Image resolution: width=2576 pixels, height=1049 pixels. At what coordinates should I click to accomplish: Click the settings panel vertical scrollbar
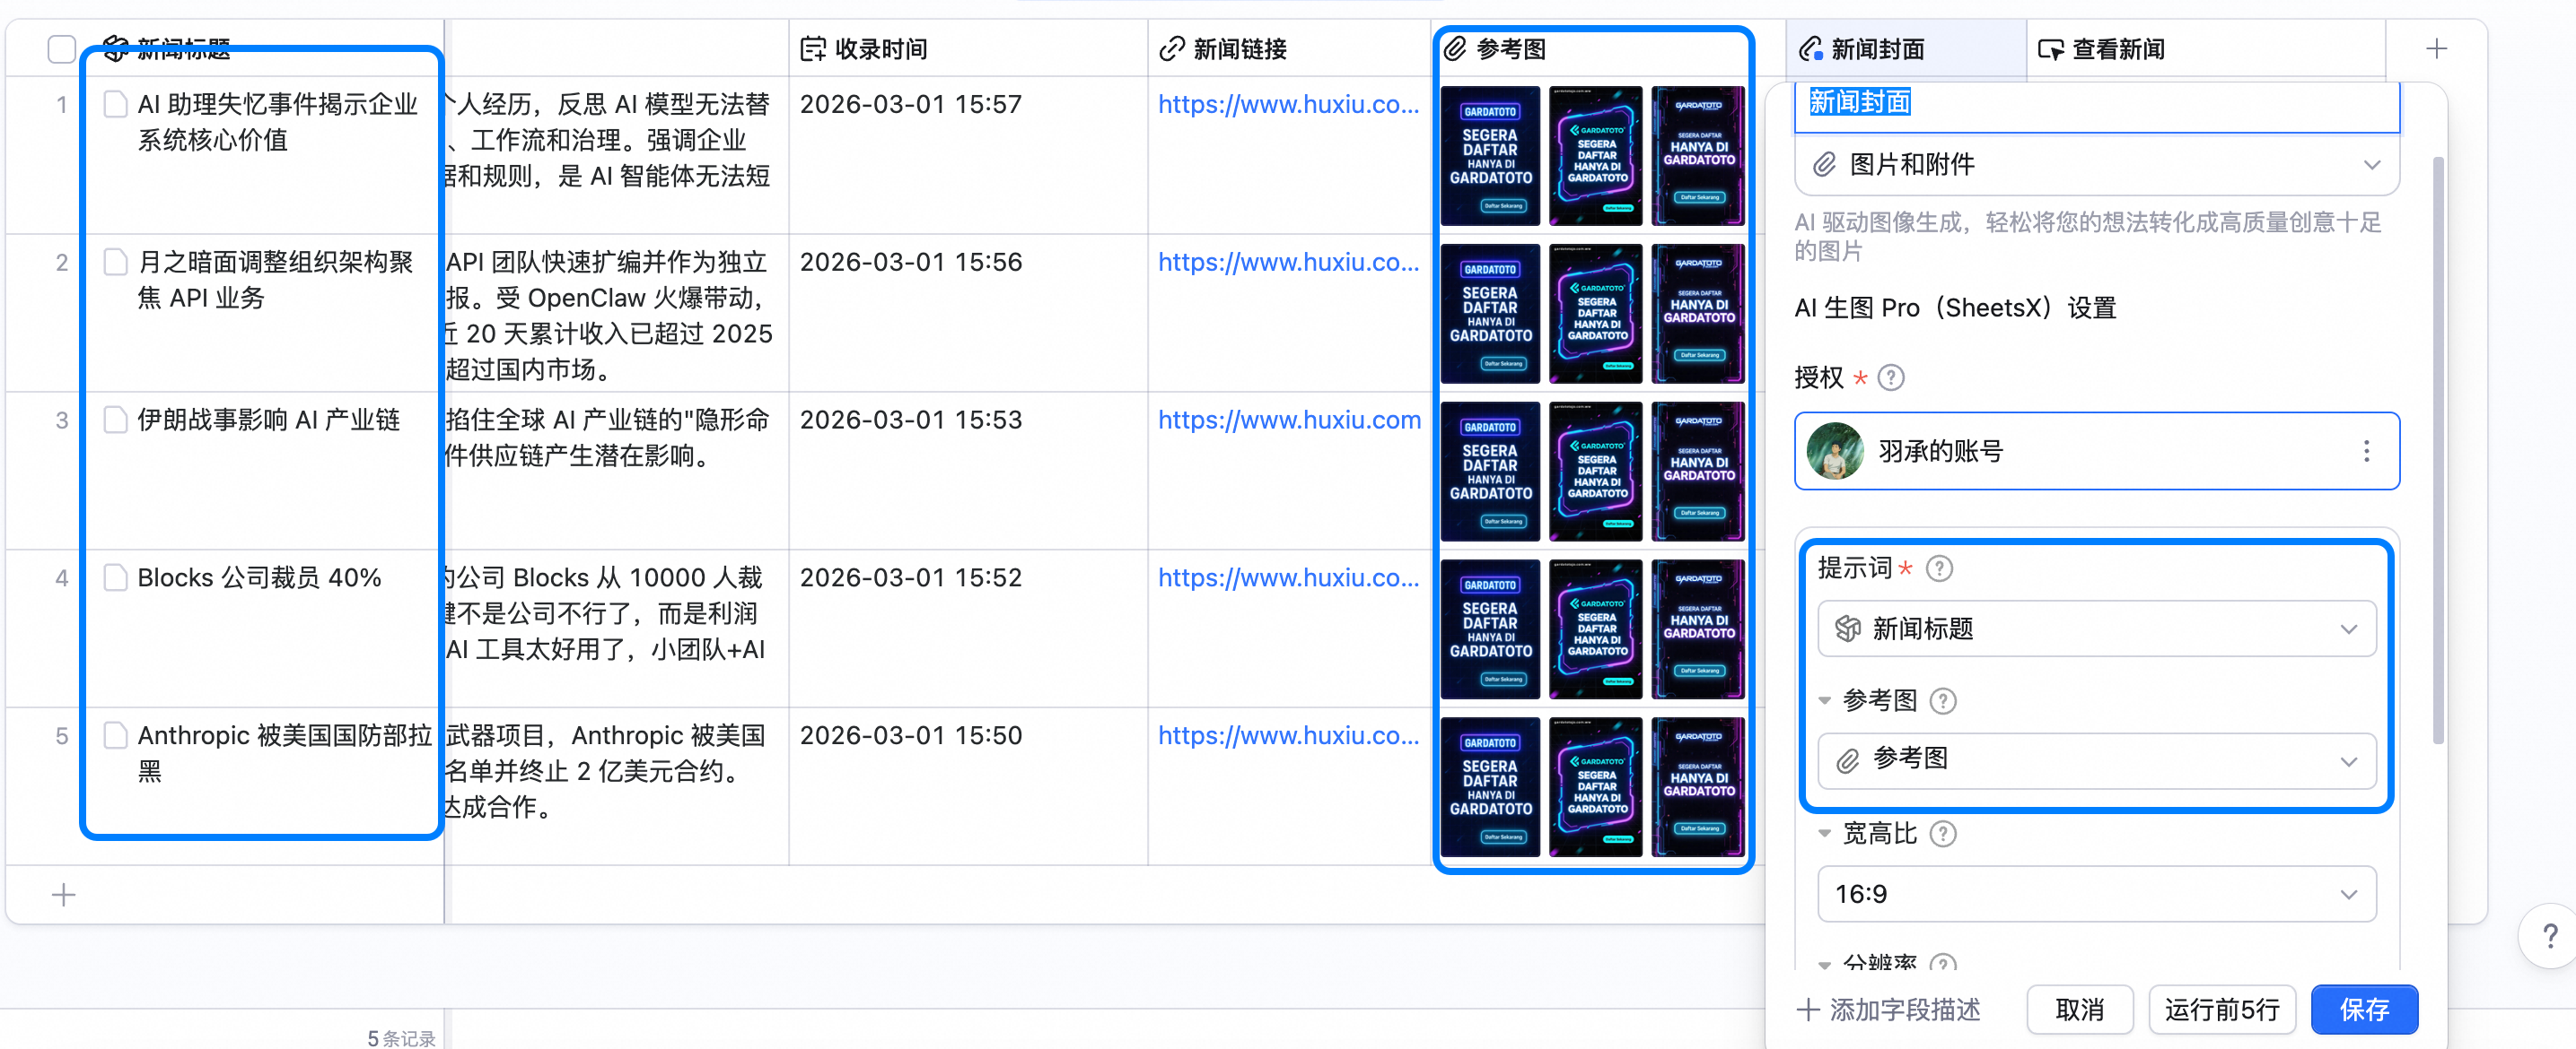2438,449
